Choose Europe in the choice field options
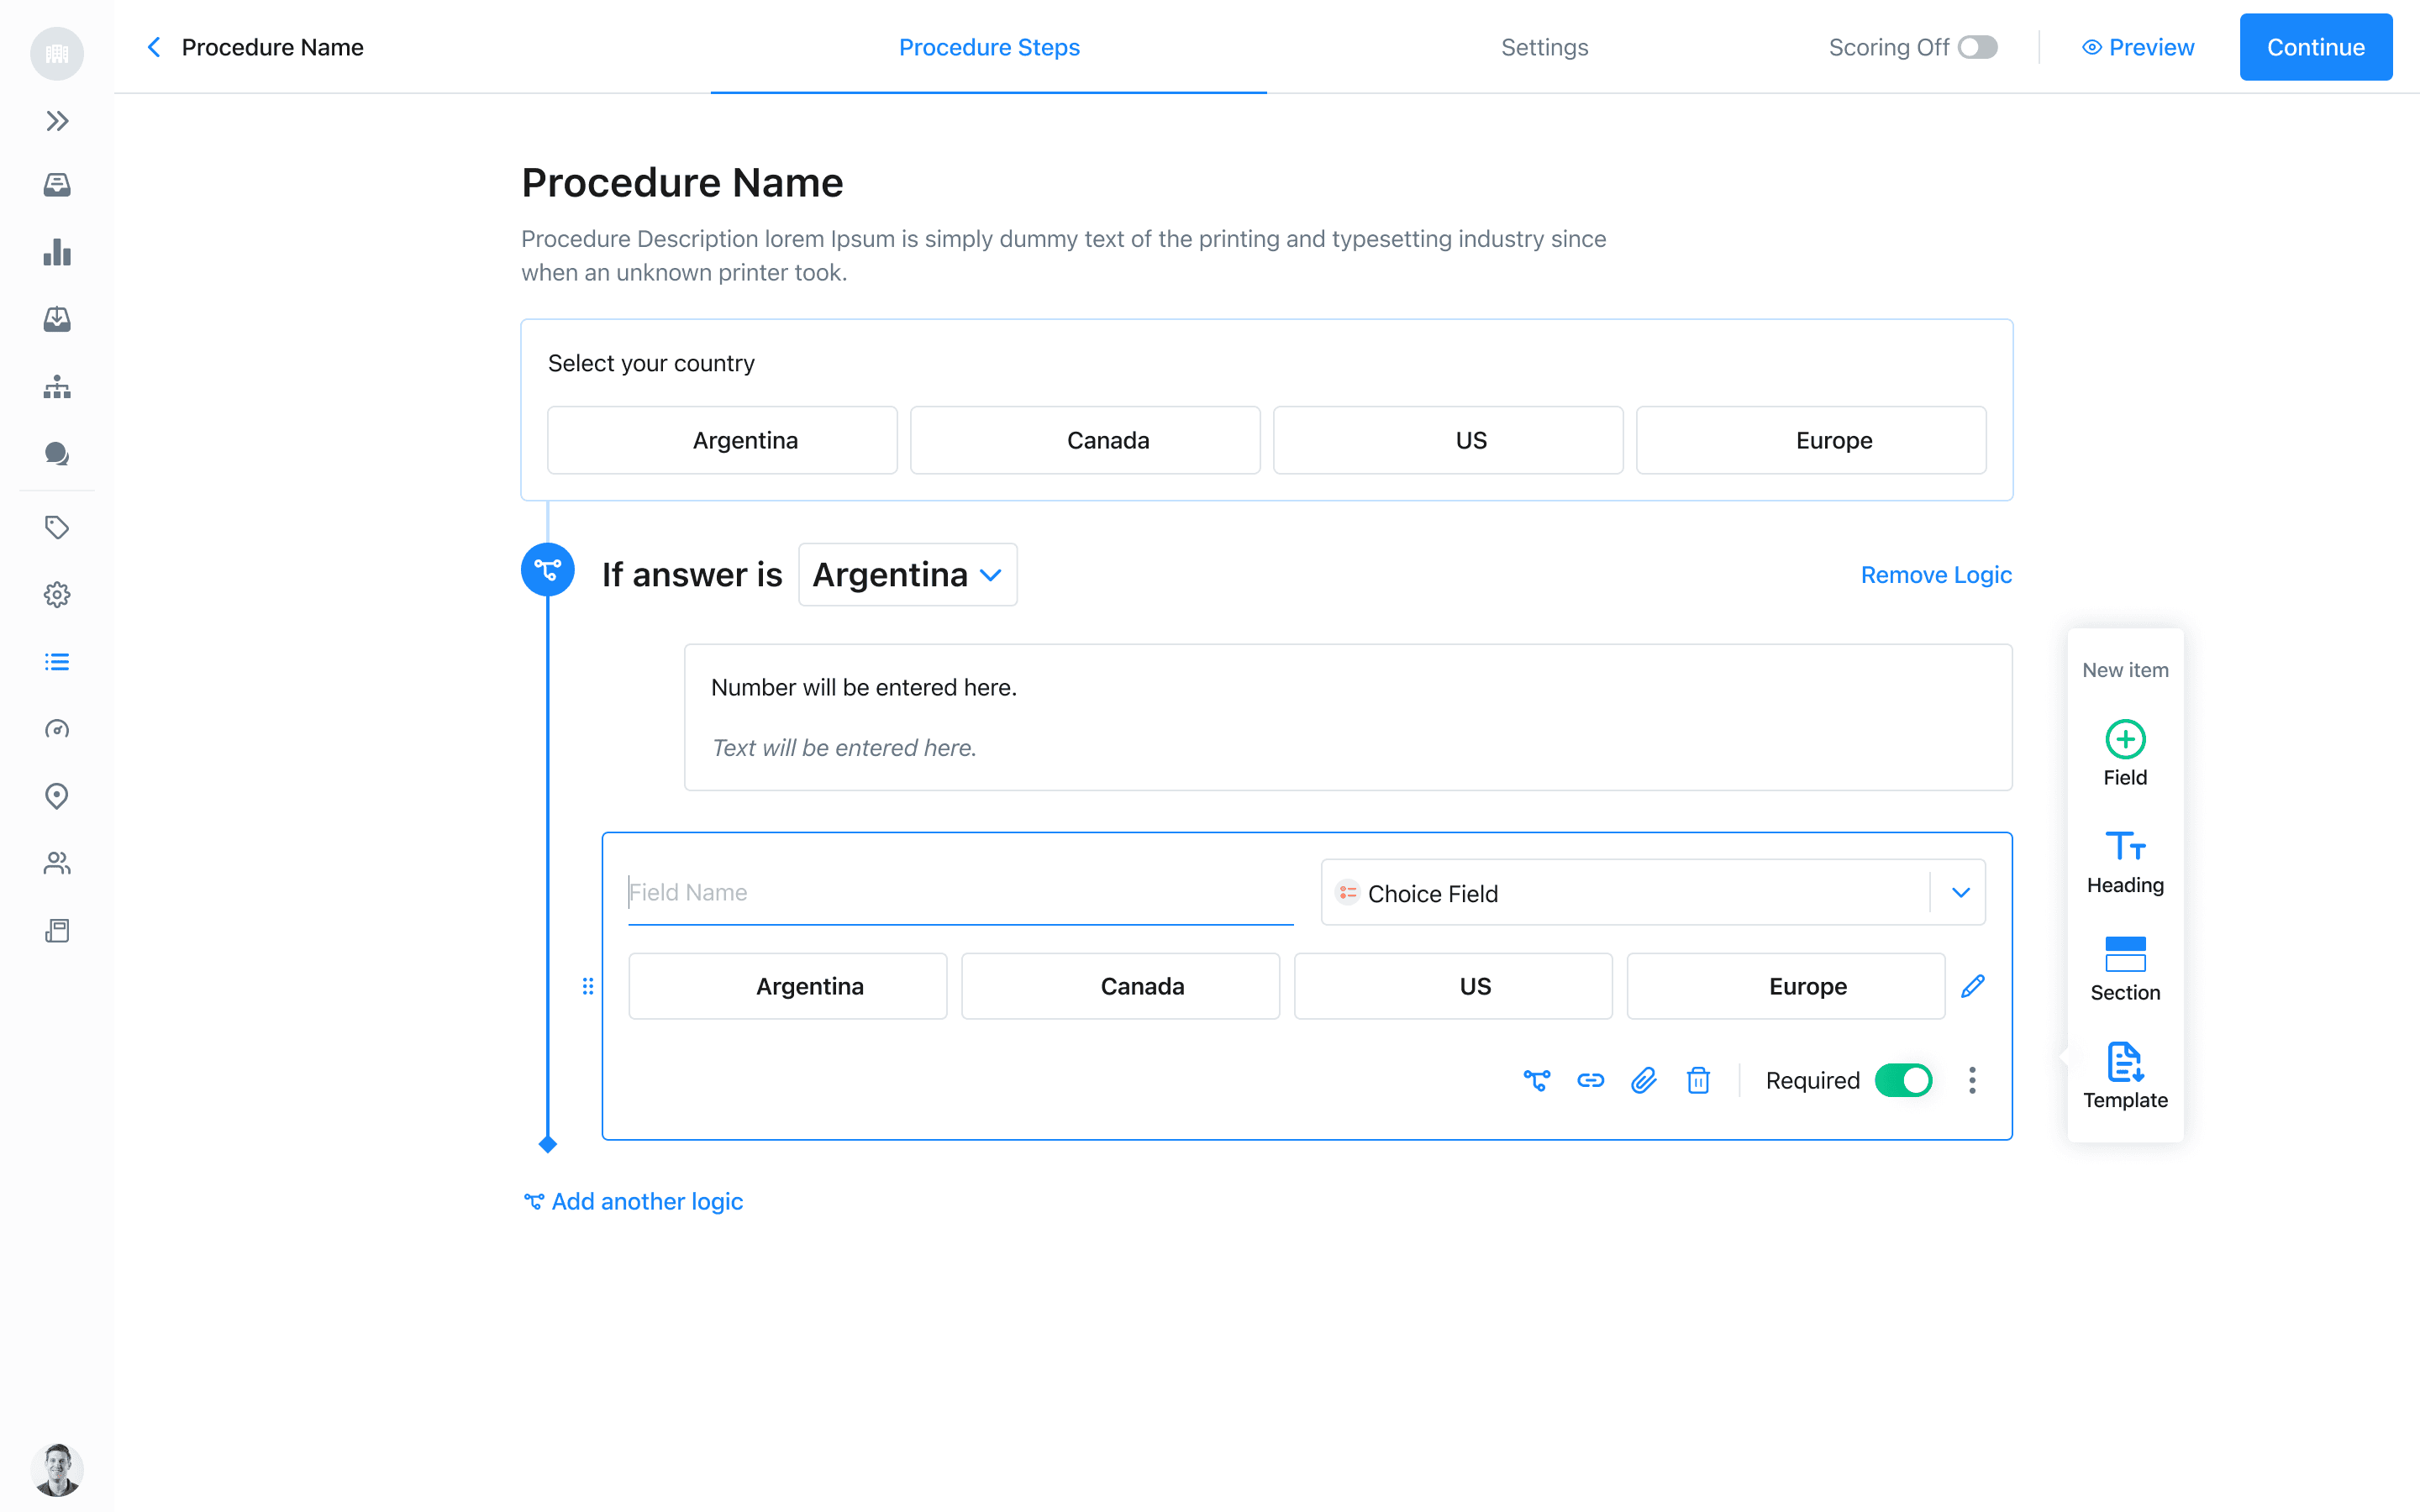Viewport: 2420px width, 1512px height. tap(1786, 986)
